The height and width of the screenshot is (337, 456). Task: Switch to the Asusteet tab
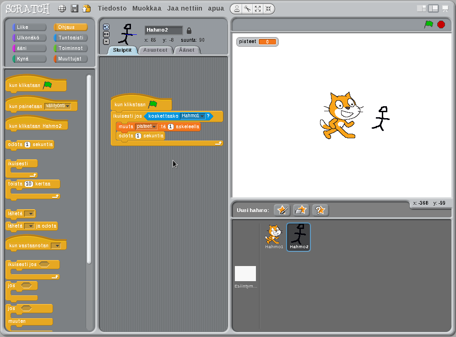click(155, 50)
